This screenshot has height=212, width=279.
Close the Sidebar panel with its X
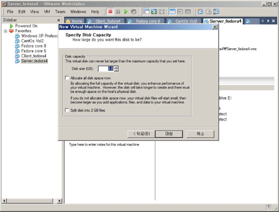tap(58, 20)
